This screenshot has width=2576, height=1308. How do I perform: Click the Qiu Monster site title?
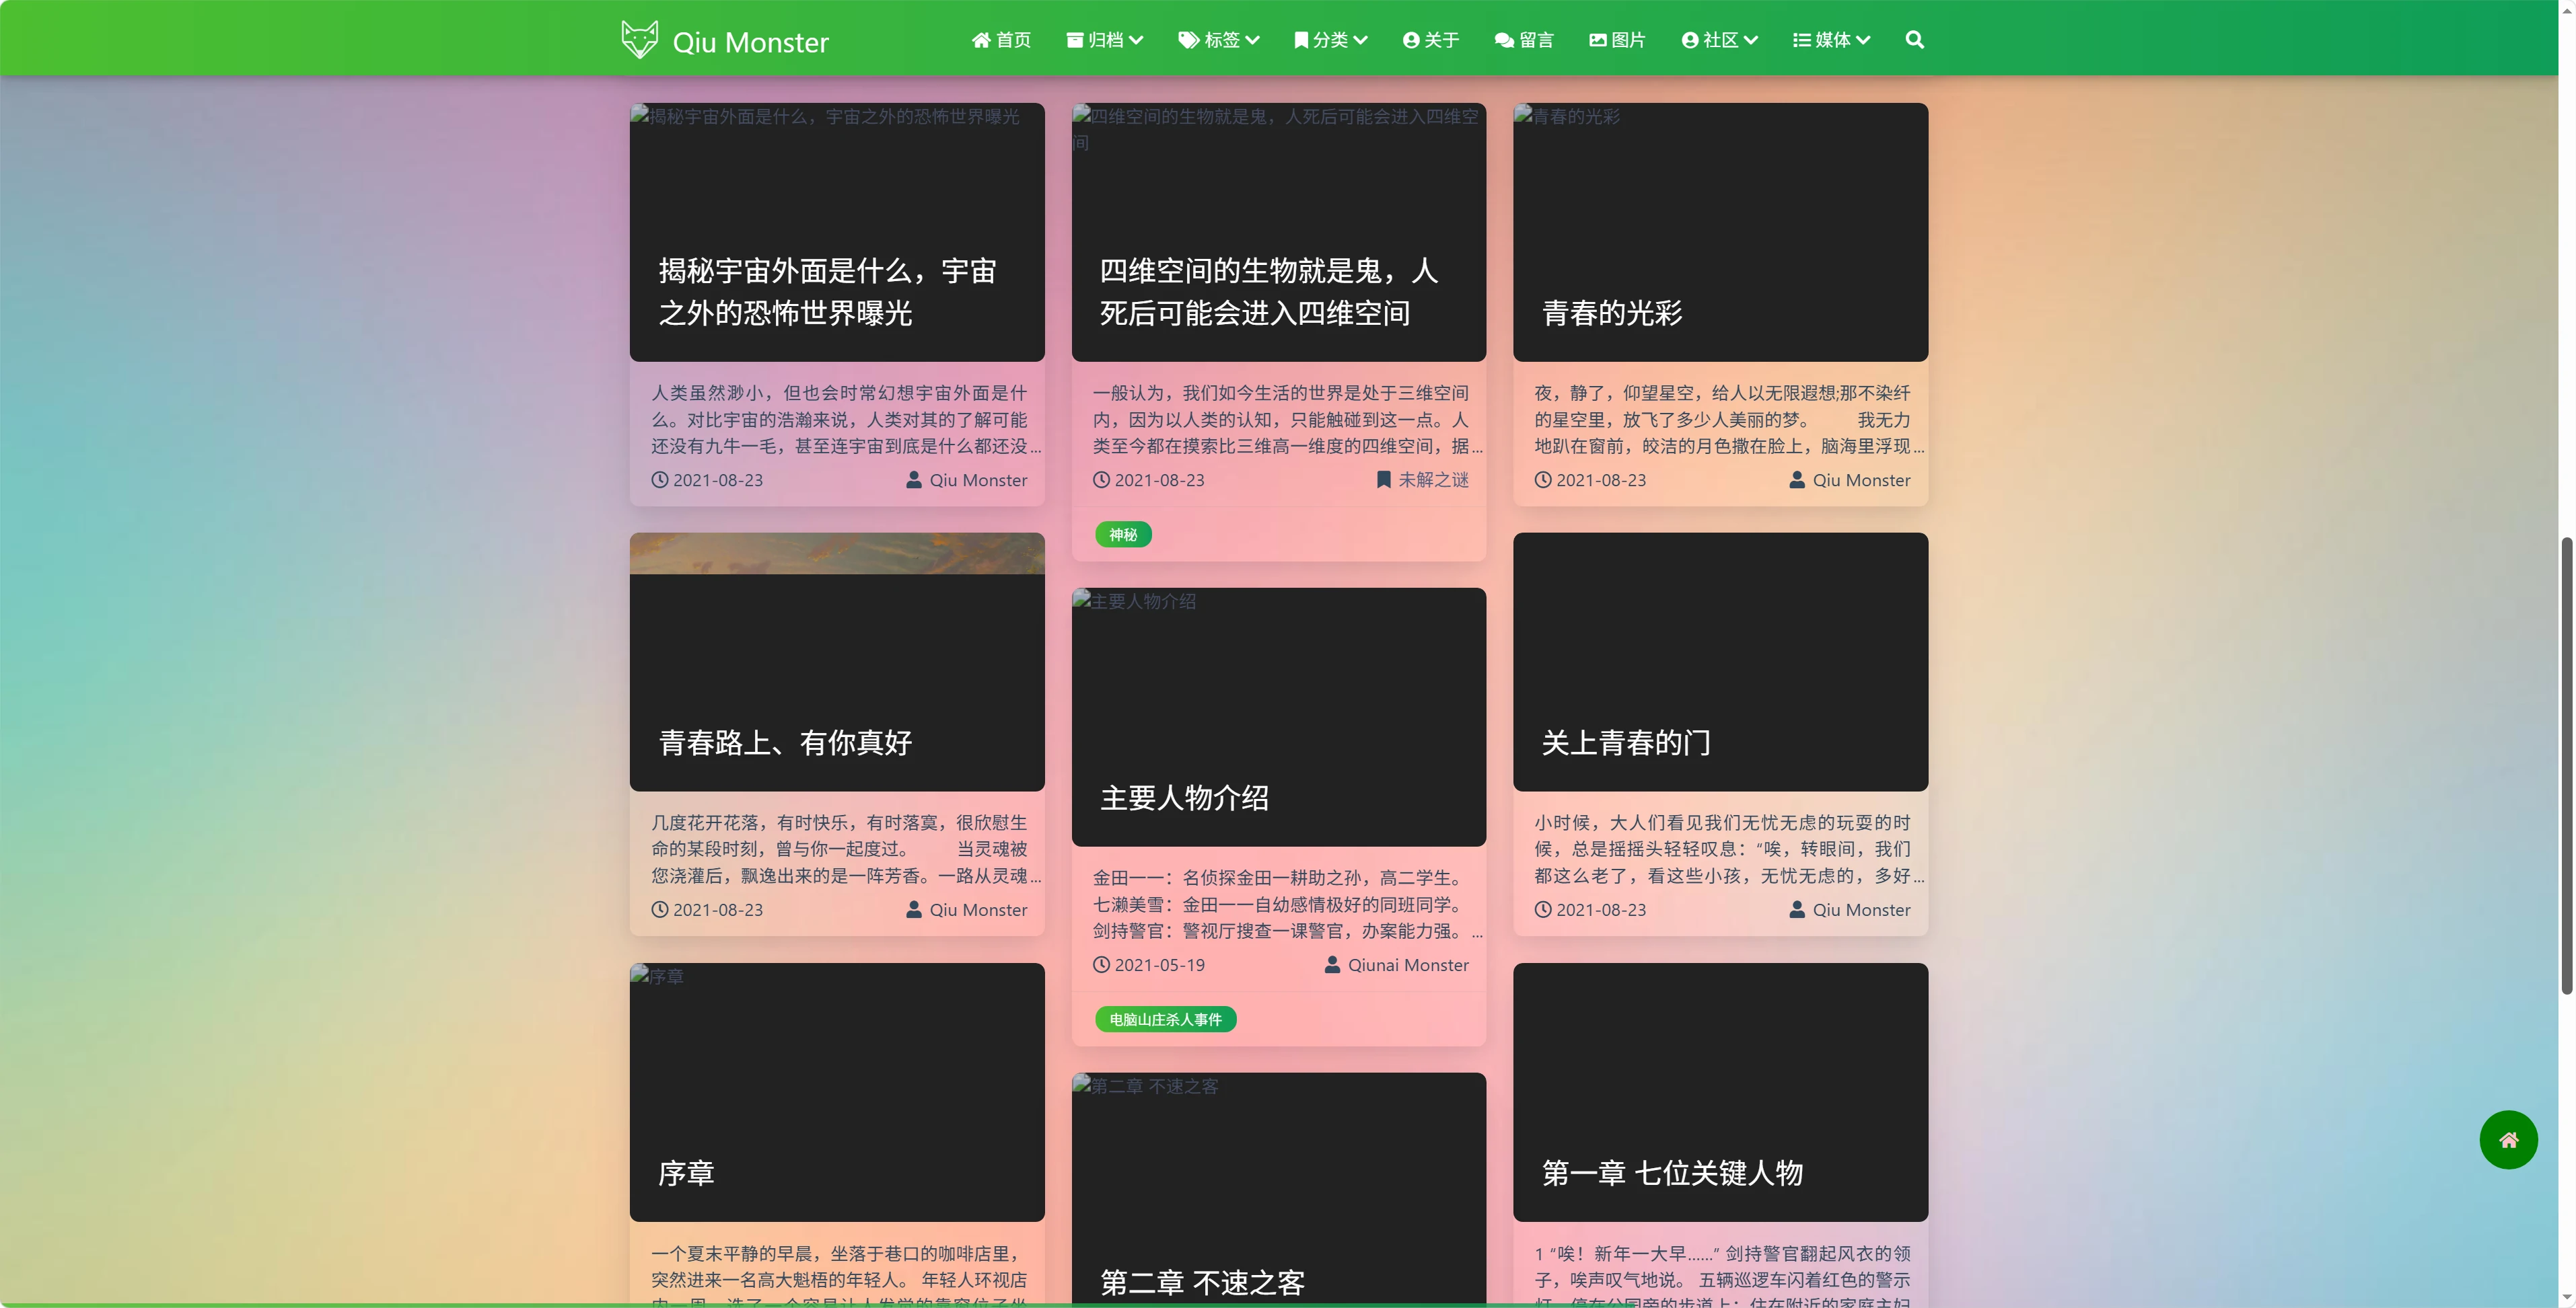tap(750, 42)
